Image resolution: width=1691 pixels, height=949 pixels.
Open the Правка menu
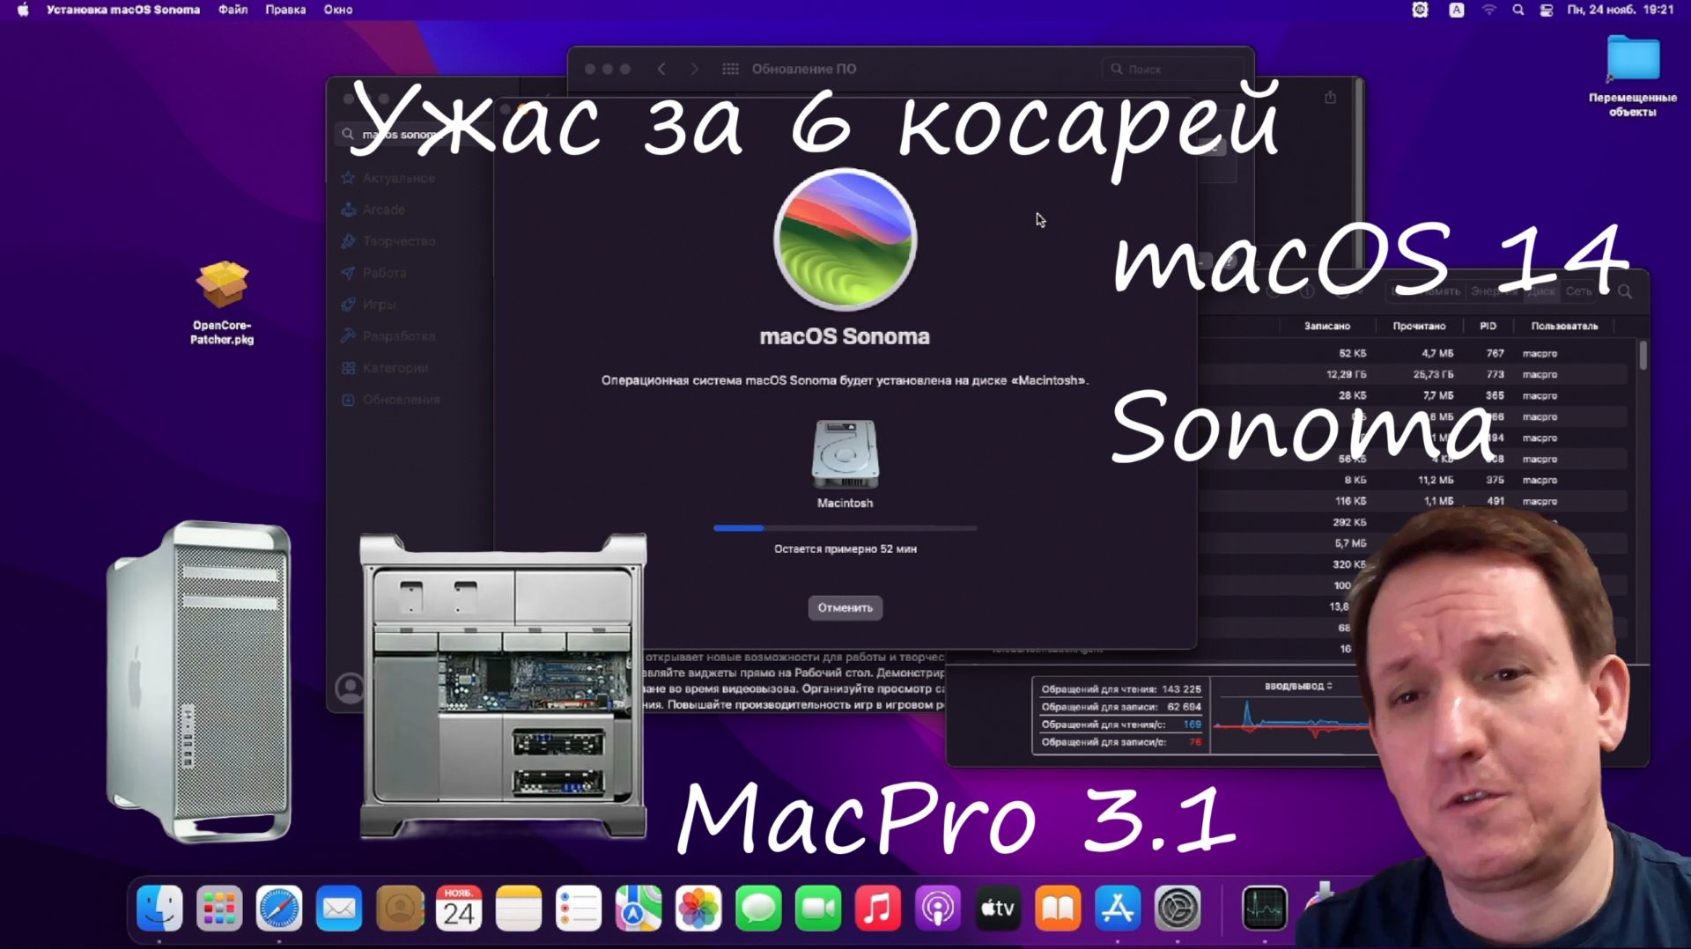click(x=285, y=10)
